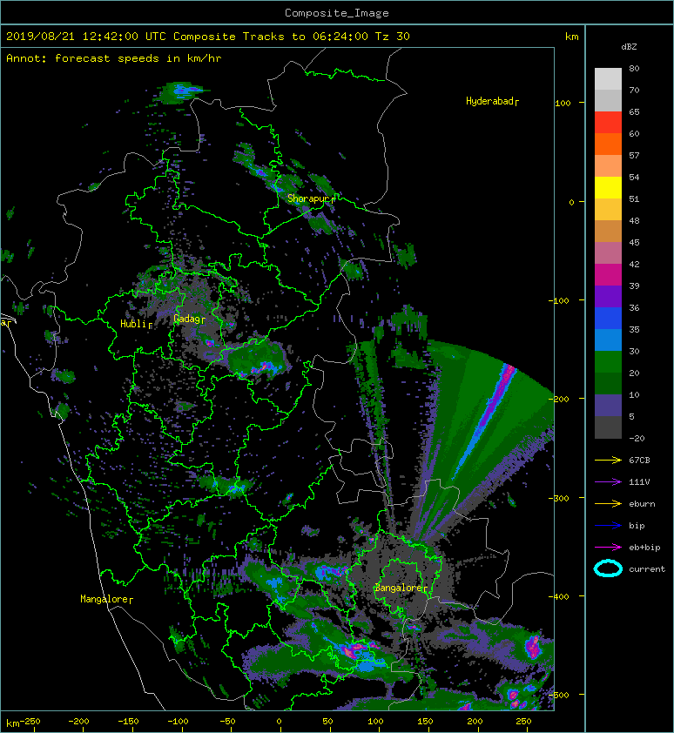Click the -500 tick label on vertical axis

(560, 695)
